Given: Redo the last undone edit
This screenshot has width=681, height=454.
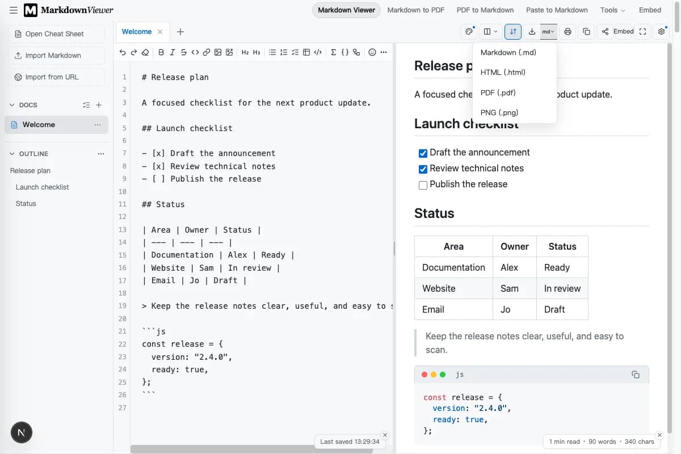Looking at the screenshot, I should tap(134, 52).
